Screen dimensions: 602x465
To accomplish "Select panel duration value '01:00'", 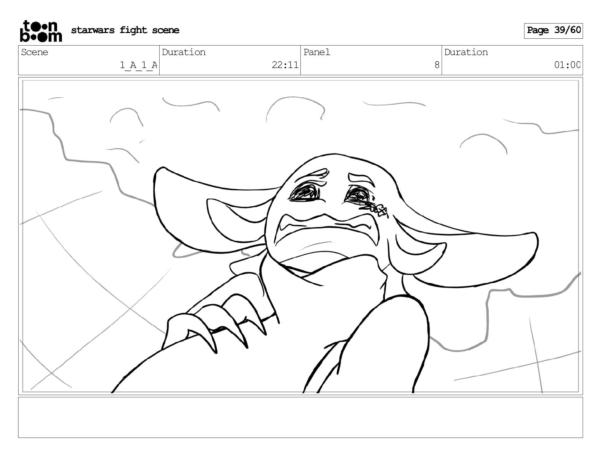I will [567, 65].
